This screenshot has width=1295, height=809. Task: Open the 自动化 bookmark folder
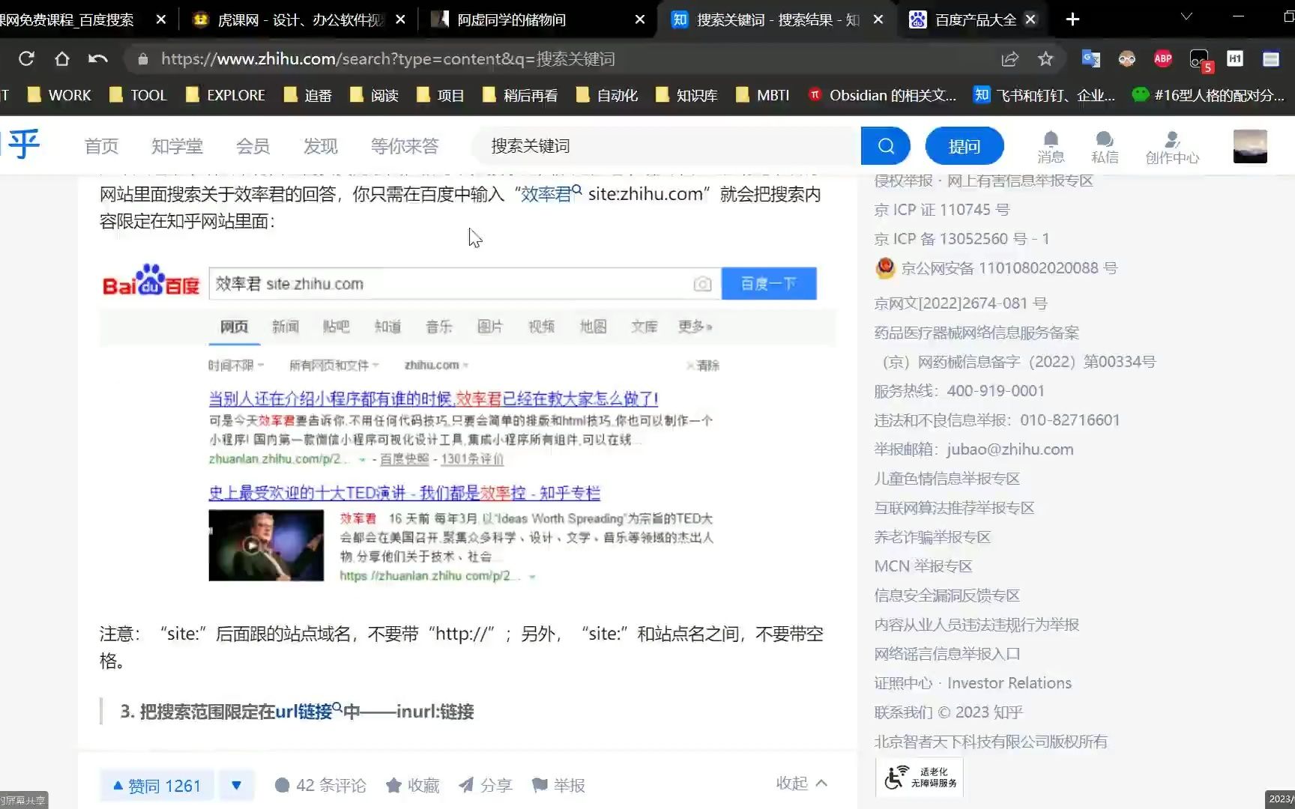607,95
